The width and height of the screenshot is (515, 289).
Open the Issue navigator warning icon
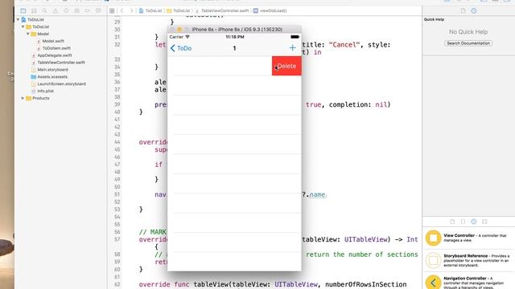click(x=56, y=10)
